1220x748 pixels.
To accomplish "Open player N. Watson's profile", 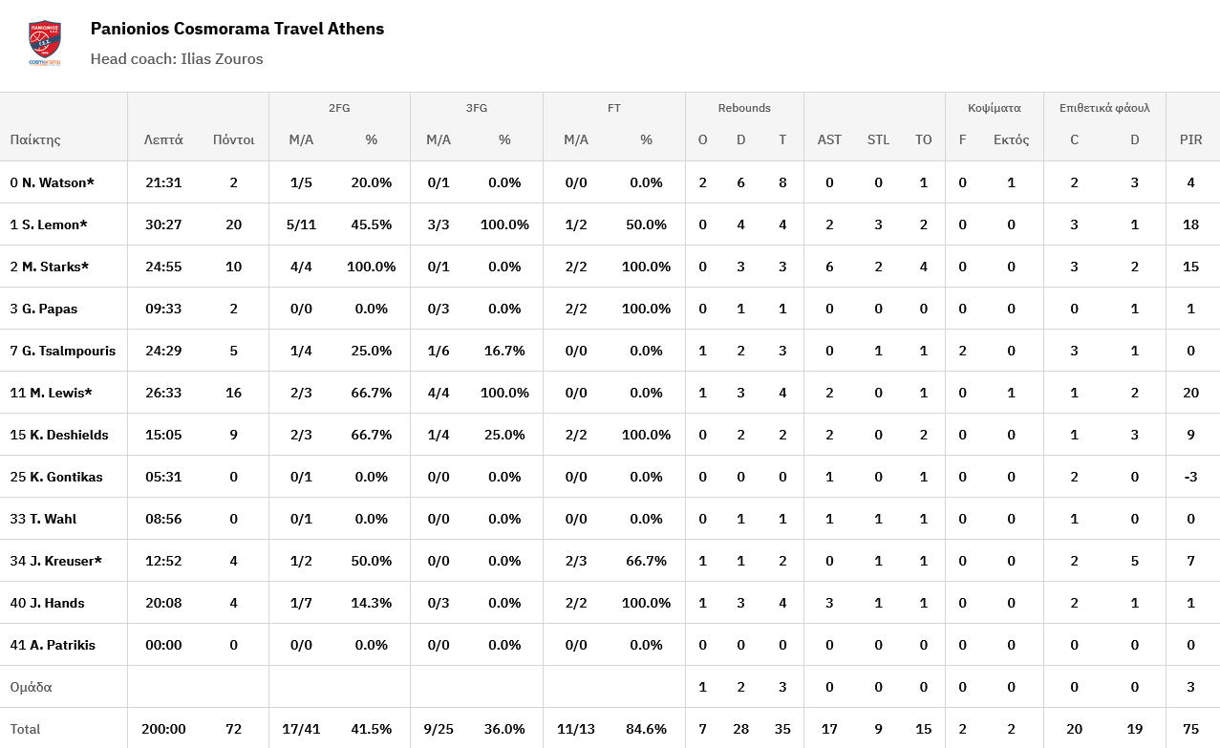I will point(53,182).
